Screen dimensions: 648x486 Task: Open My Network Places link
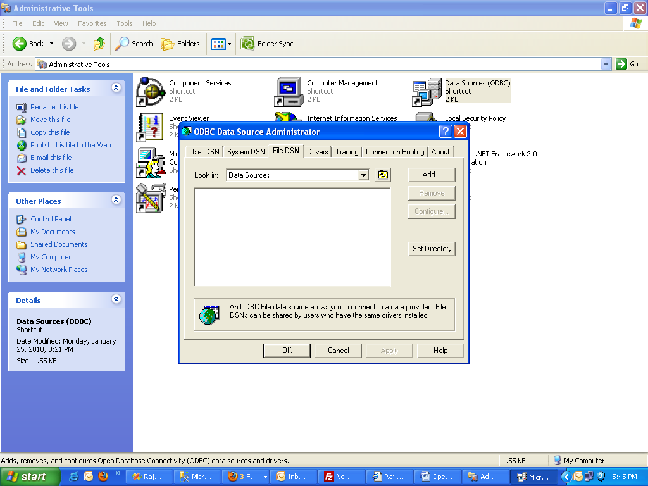click(x=59, y=270)
